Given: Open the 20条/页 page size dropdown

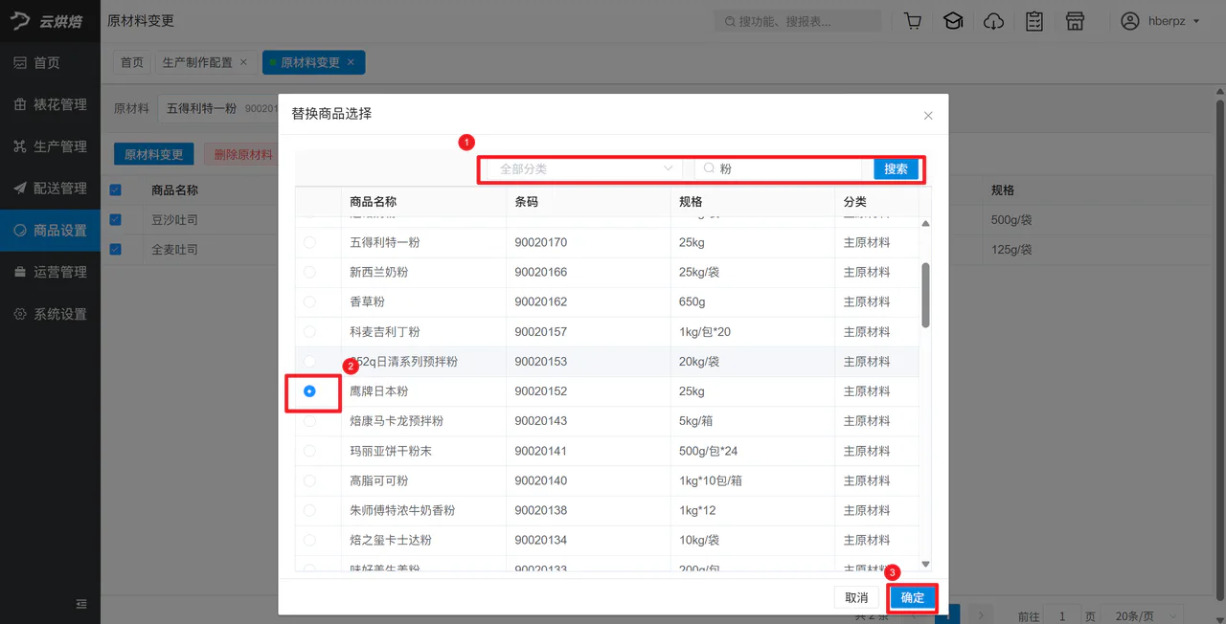Looking at the screenshot, I should [1140, 616].
